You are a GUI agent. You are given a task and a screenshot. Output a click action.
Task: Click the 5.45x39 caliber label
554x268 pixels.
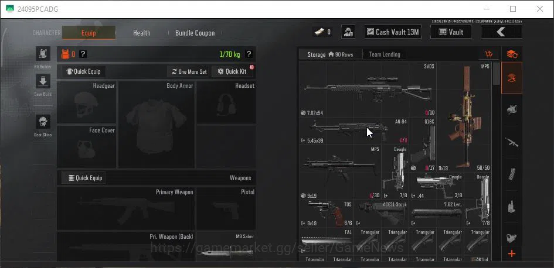315,140
